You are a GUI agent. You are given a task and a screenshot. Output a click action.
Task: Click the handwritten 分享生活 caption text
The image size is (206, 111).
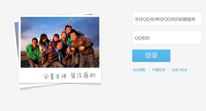coord(55,76)
